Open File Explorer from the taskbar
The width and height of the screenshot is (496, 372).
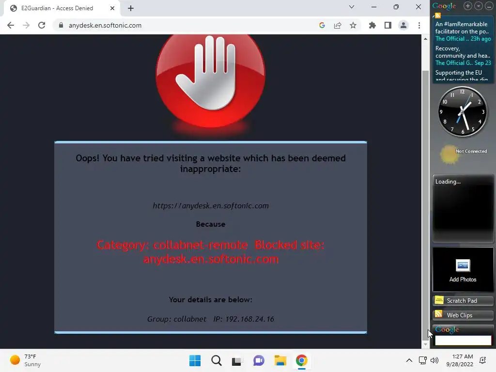[280, 360]
